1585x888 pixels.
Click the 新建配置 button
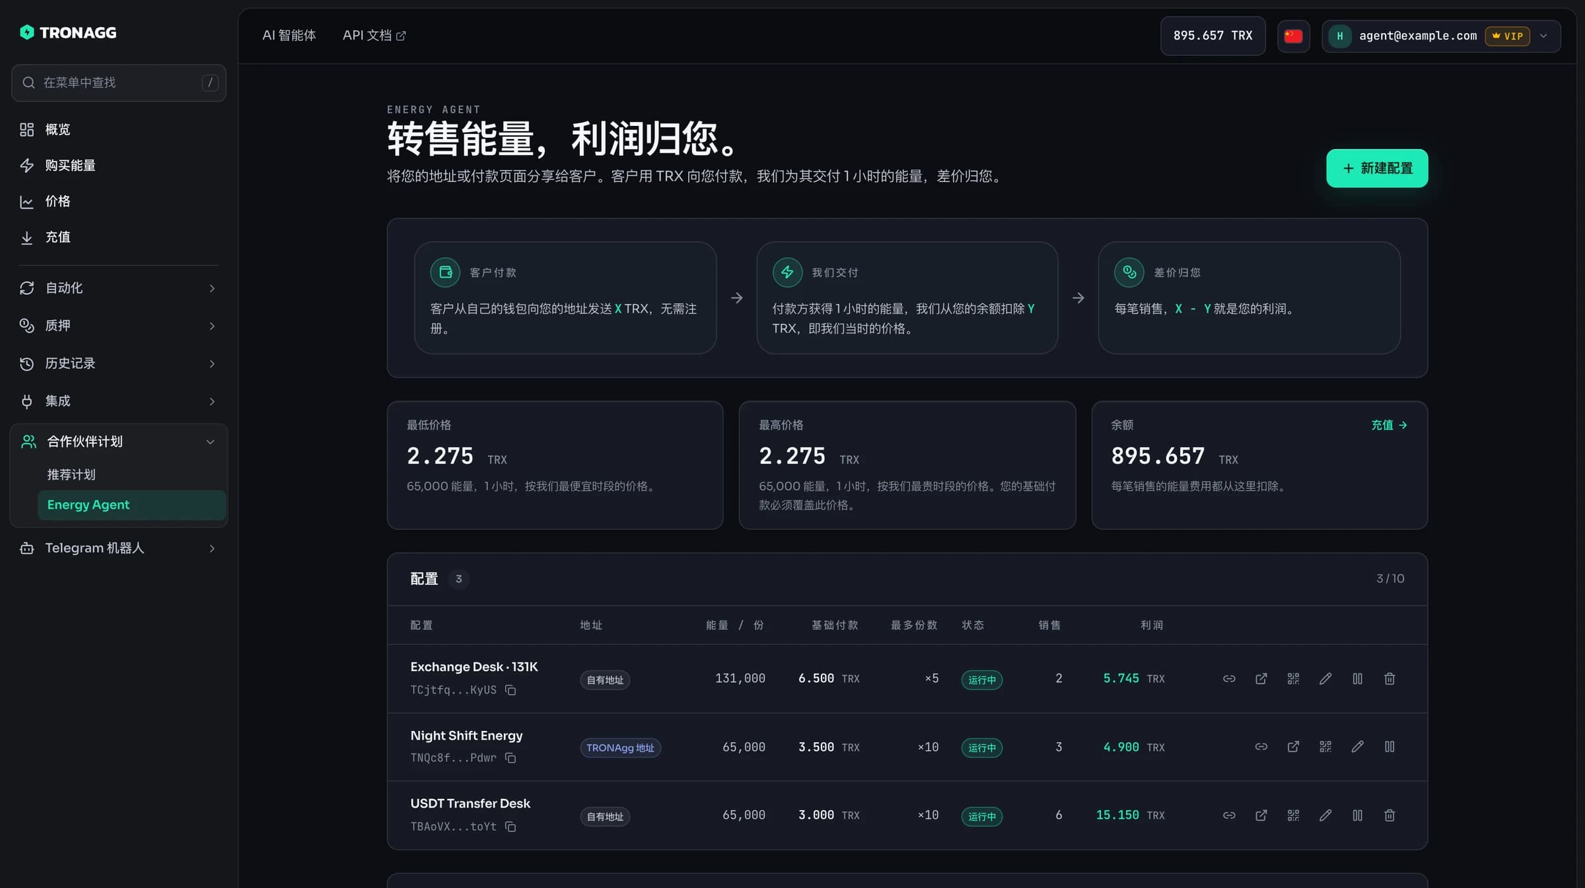(1377, 168)
